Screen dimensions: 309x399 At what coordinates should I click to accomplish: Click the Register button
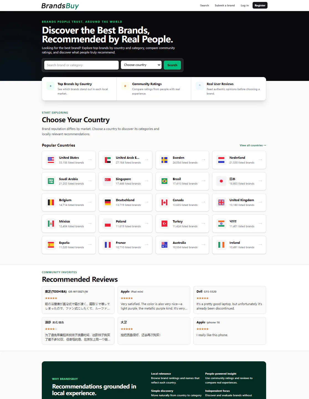tap(260, 5)
